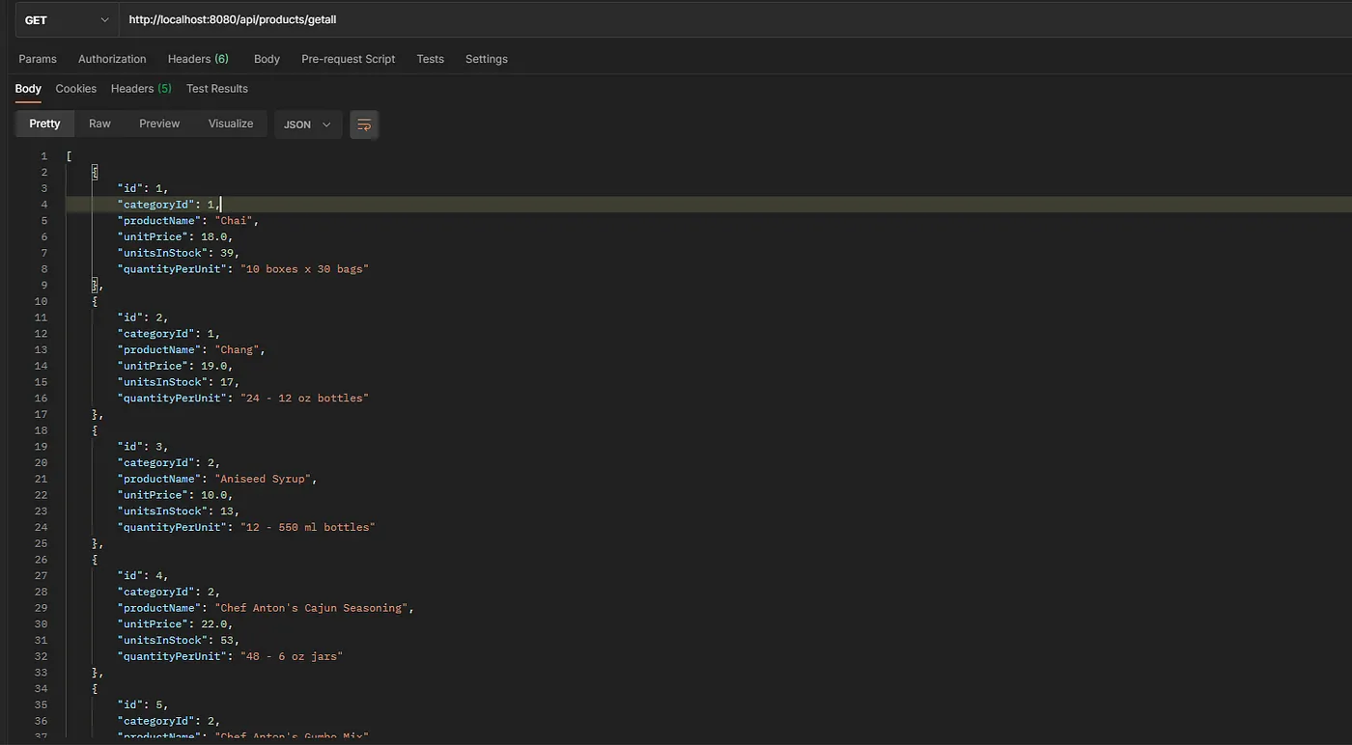Click the unitsInStock 17 line
The image size is (1352, 745).
179,382
